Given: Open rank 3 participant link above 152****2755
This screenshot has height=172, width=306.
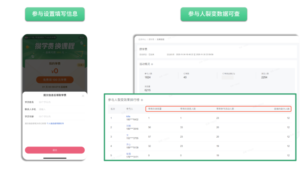Looking at the screenshot, I should pyautogui.click(x=127, y=135).
